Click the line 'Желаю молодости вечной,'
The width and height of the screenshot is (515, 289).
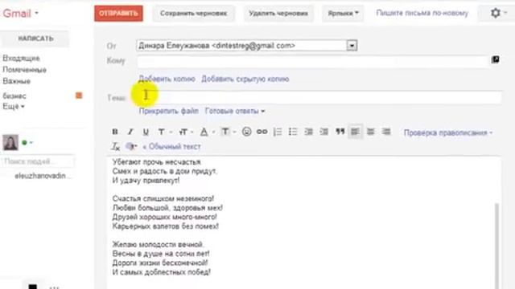159,244
